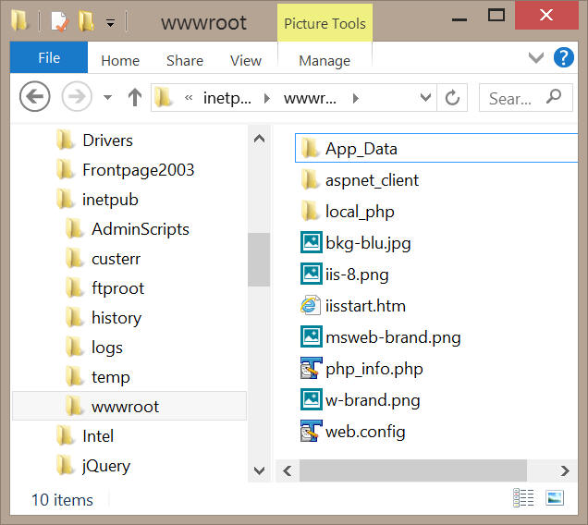Select msweb-brand.png image file icon

(312, 336)
